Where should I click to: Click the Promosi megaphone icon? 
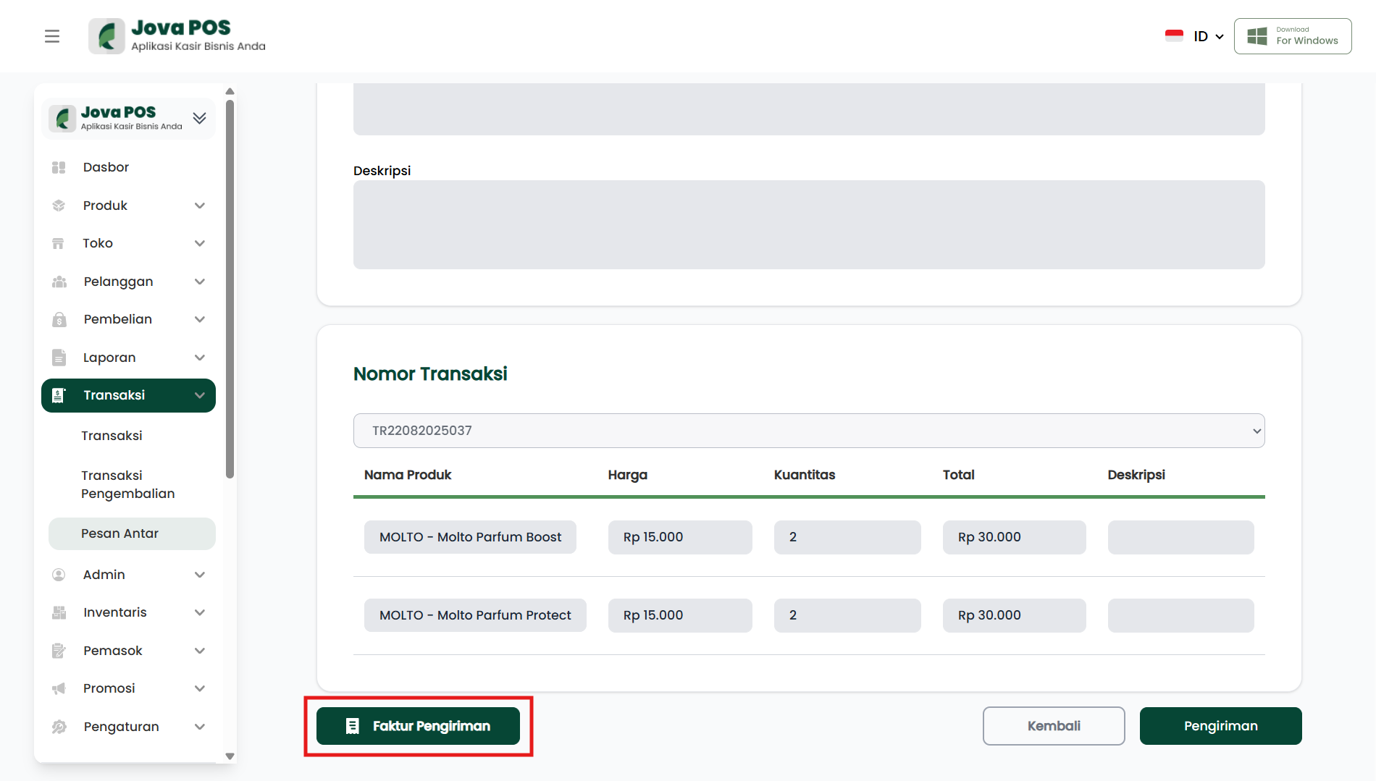coord(59,688)
